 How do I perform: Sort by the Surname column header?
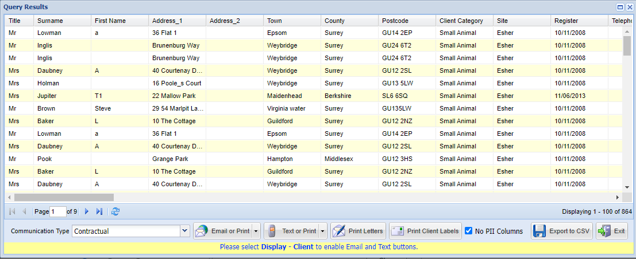[62, 21]
